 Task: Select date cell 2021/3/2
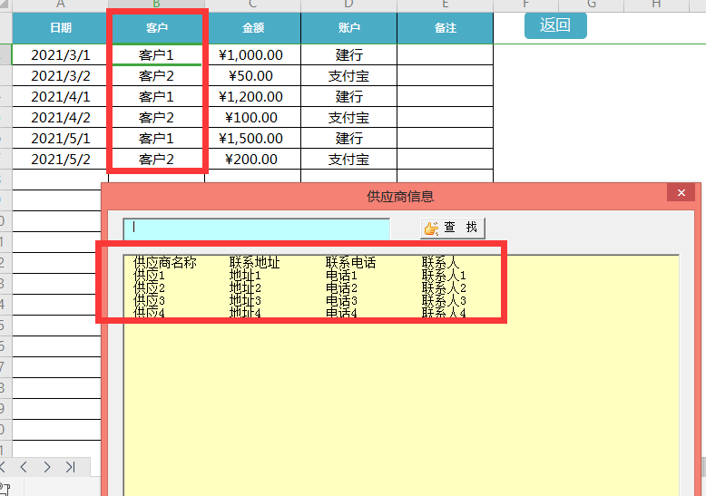60,75
